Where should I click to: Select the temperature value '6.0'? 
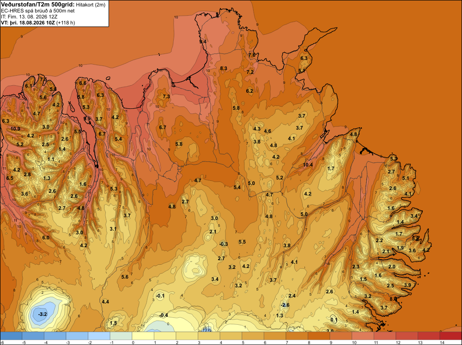click(46, 238)
